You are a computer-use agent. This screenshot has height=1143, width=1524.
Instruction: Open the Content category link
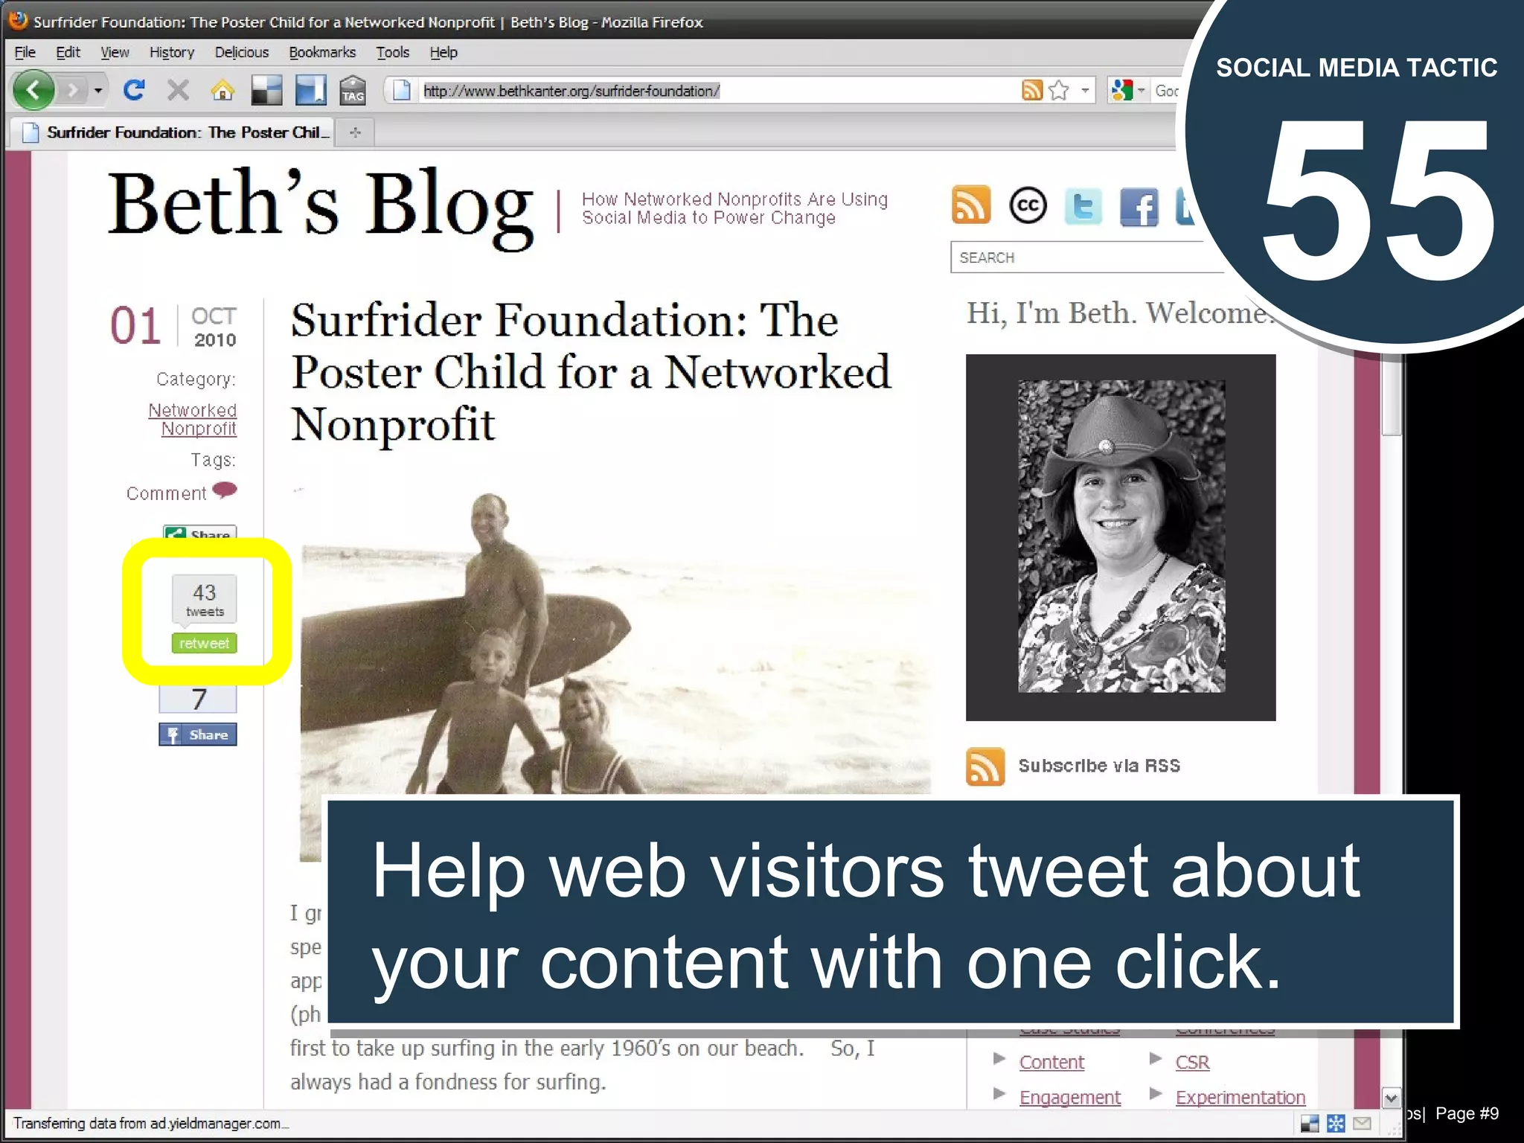[1051, 1062]
